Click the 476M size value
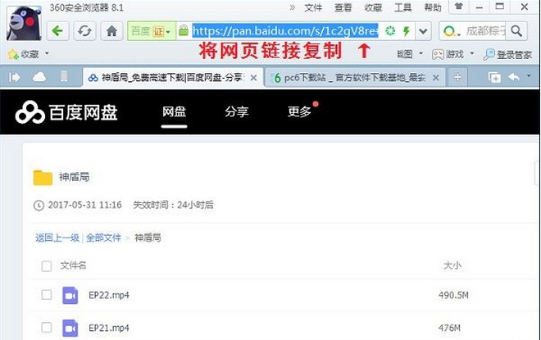The width and height of the screenshot is (541, 340). tap(449, 328)
